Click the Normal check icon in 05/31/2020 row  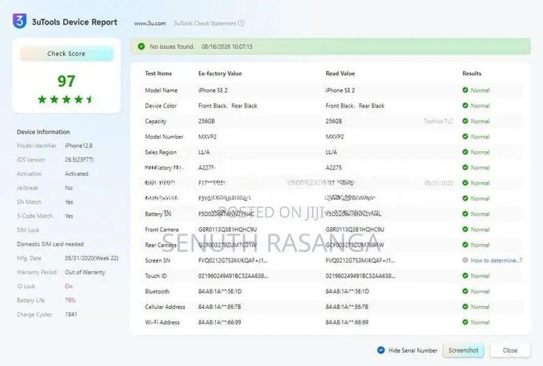tap(465, 182)
